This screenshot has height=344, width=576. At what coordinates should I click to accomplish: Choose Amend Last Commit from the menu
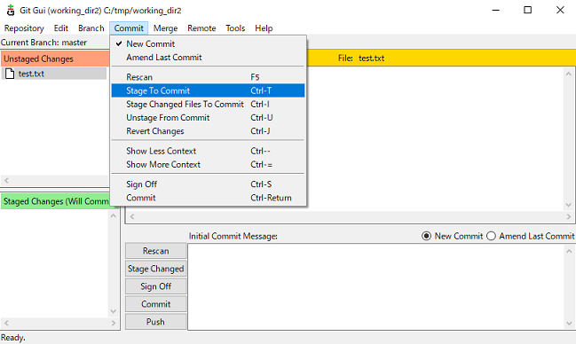[x=208, y=58]
